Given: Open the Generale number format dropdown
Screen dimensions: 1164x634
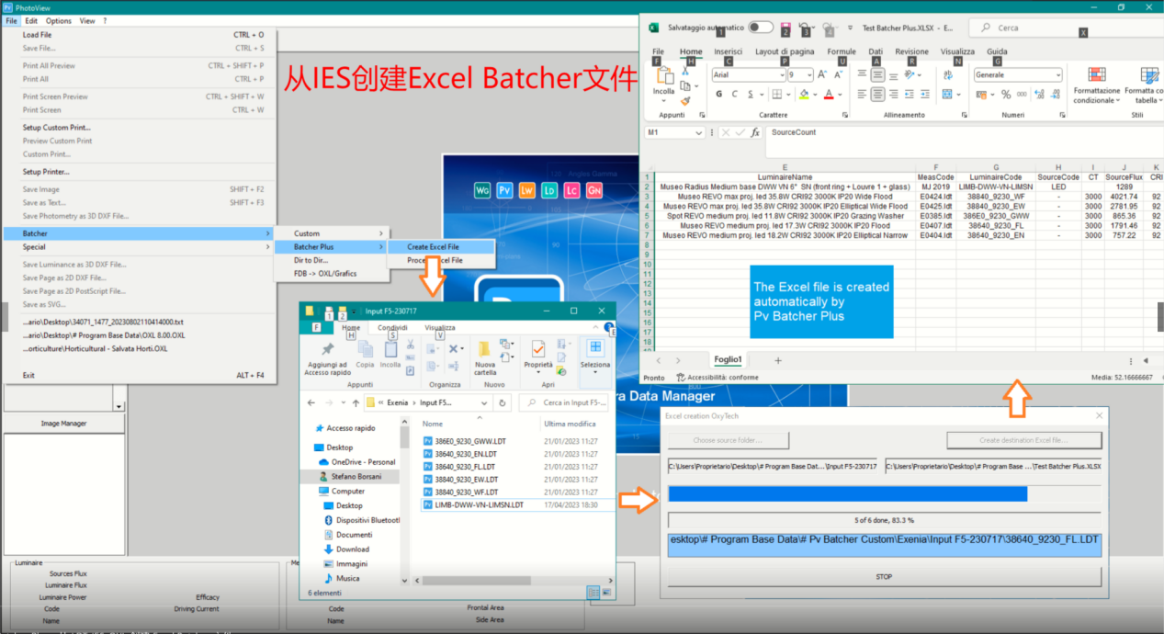Looking at the screenshot, I should (x=1058, y=74).
